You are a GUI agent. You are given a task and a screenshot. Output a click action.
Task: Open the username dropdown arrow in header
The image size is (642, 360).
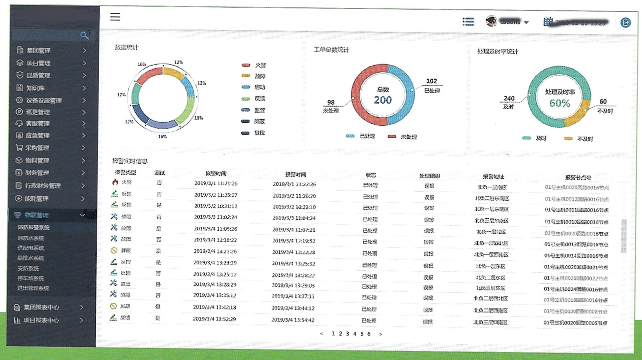pyautogui.click(x=526, y=23)
